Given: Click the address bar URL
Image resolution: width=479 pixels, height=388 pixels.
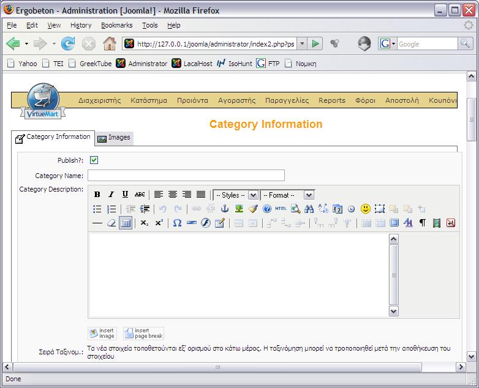Looking at the screenshot, I should [216, 44].
